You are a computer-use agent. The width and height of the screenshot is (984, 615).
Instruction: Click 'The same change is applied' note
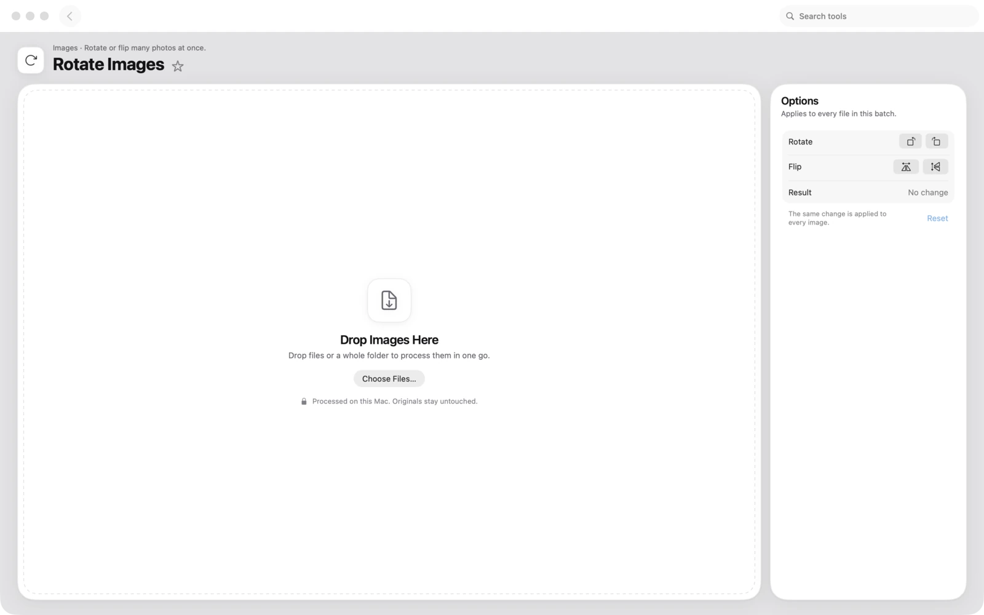(838, 218)
